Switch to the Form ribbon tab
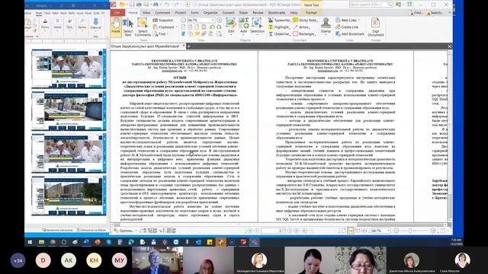The width and height of the screenshot is (488, 274). tap(195, 13)
